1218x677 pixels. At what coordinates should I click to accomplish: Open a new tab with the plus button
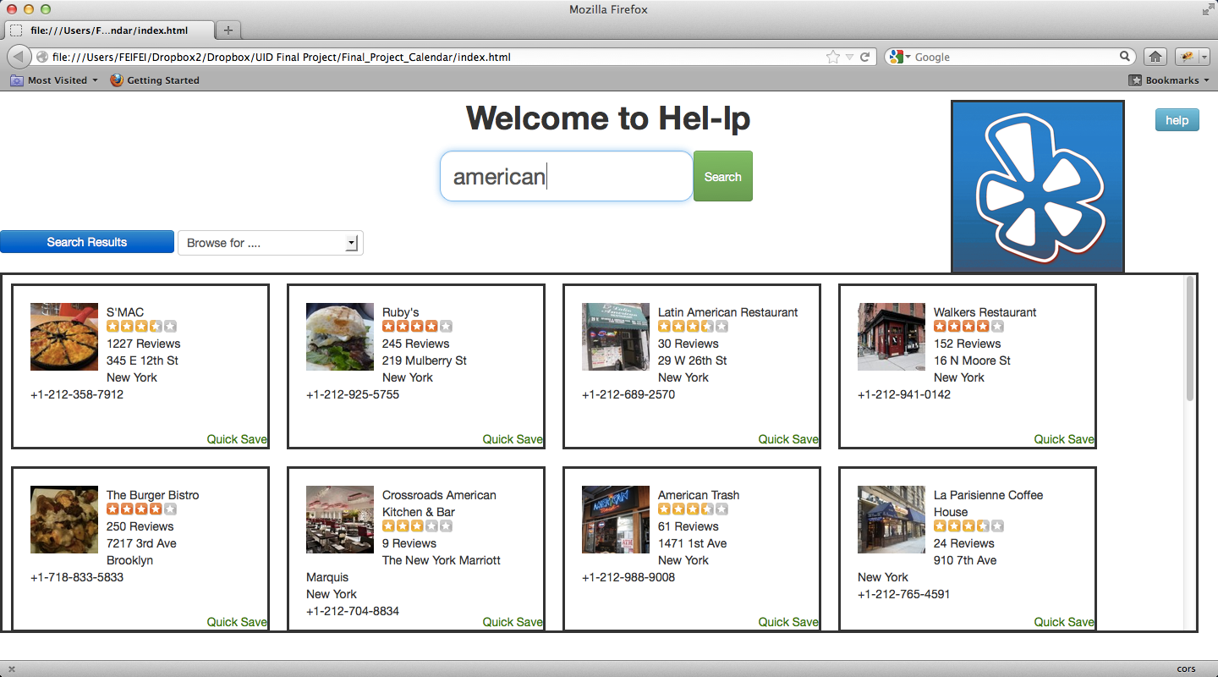[x=228, y=30]
